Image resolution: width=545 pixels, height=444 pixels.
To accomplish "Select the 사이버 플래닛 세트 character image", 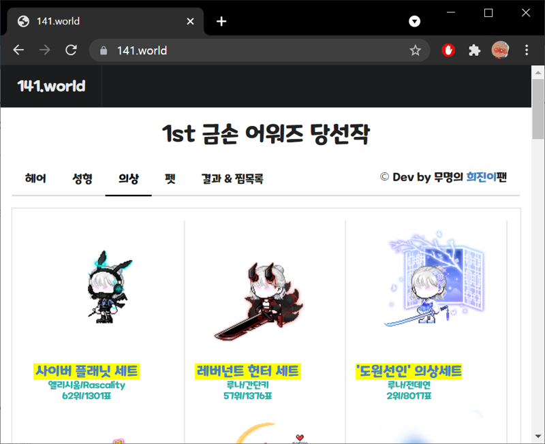I will coord(106,286).
